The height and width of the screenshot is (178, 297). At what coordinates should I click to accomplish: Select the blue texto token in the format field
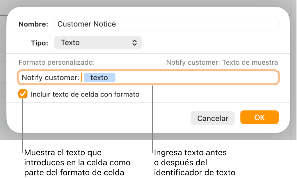[x=99, y=77]
